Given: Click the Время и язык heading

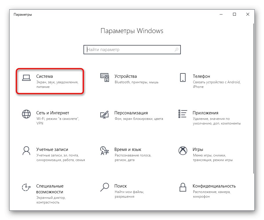Looking at the screenshot, I should click(x=128, y=149).
